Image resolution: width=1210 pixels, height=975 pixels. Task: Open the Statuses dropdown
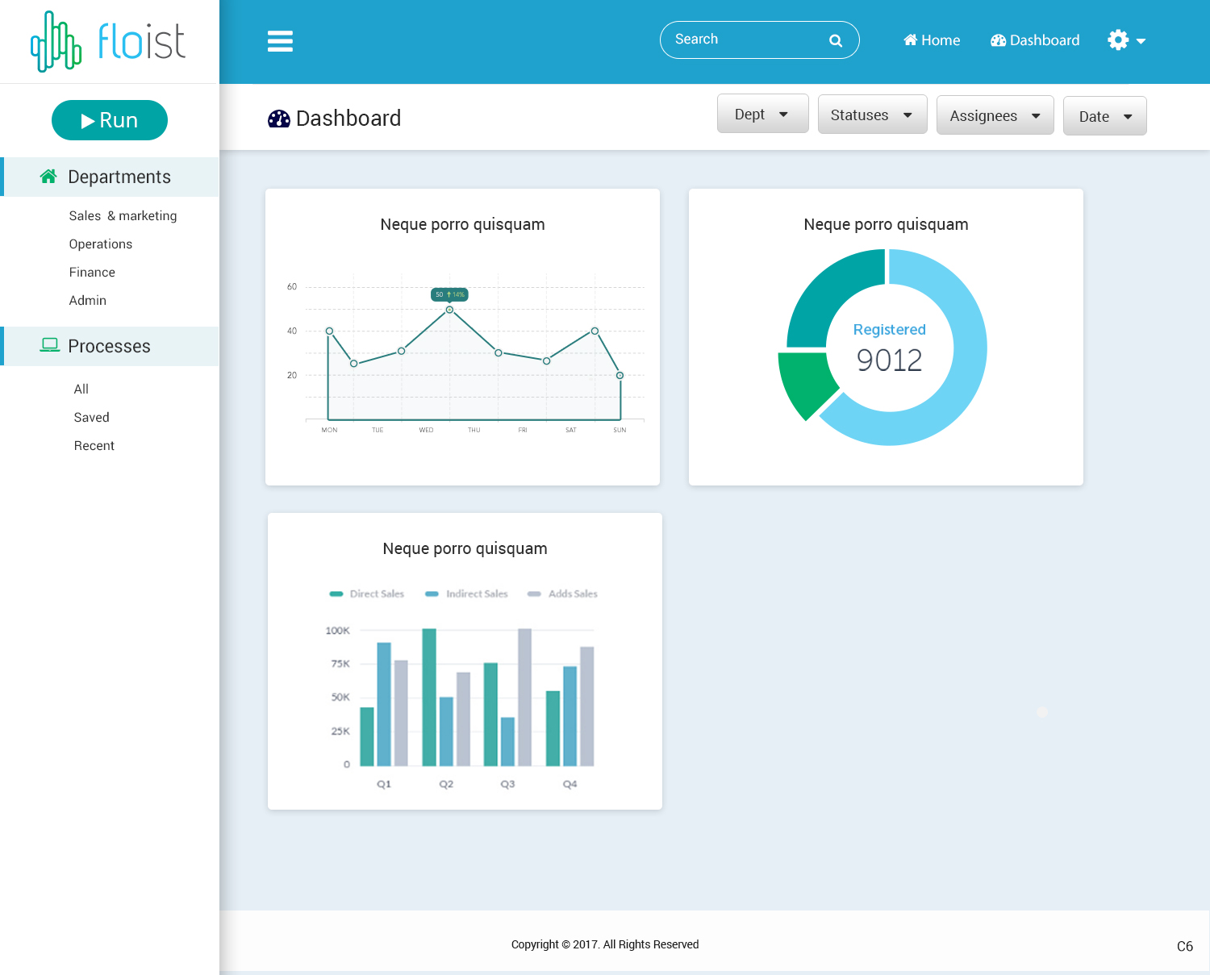872,115
